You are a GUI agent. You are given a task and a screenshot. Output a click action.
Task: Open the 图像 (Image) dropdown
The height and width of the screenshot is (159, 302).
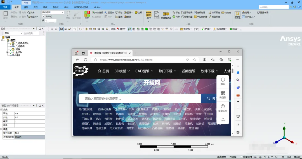[128, 13]
